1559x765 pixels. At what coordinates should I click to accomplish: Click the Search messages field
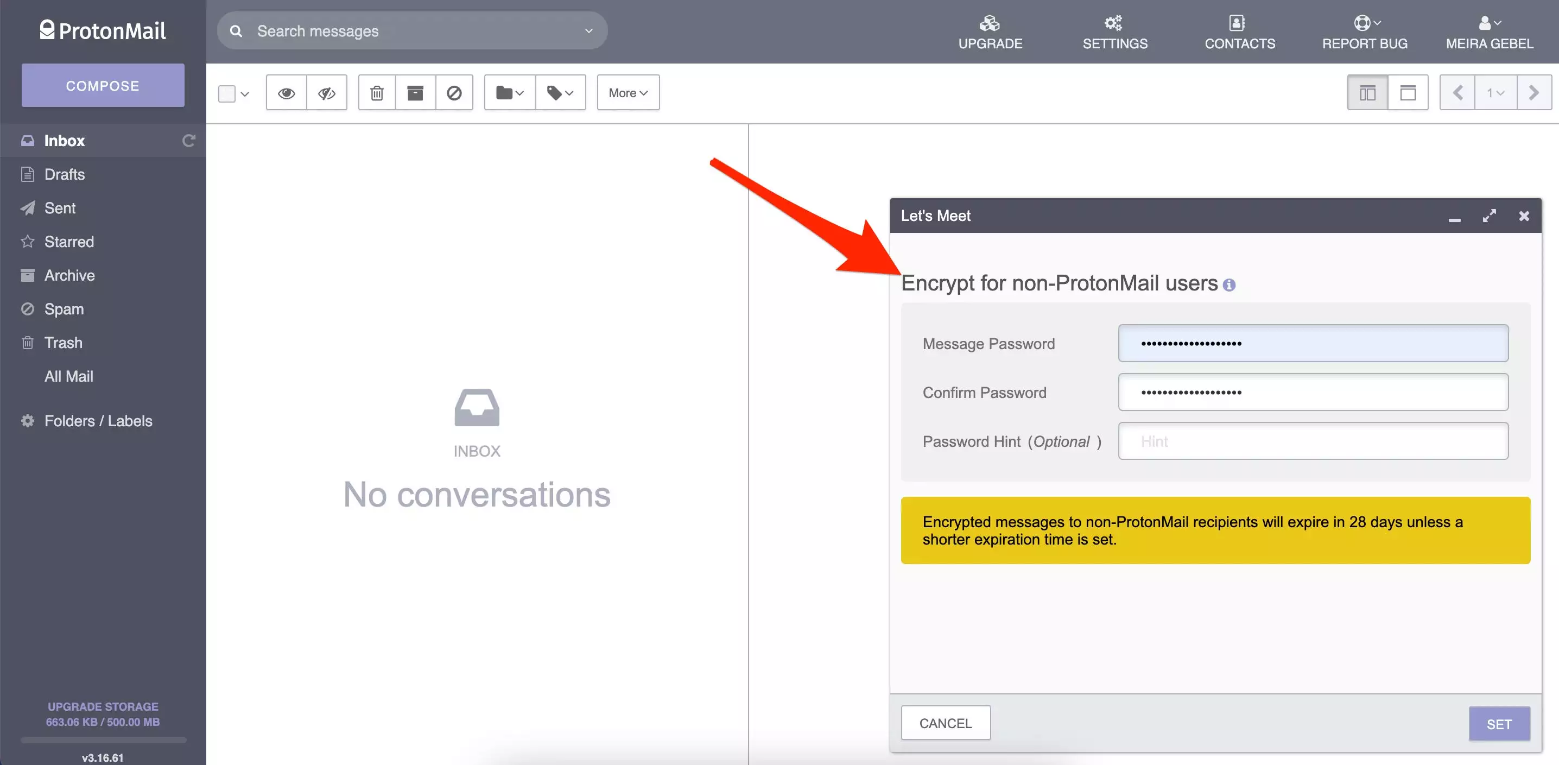coord(411,31)
